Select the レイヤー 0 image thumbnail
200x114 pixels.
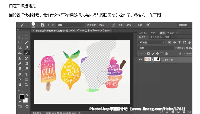pyautogui.click(x=147, y=59)
